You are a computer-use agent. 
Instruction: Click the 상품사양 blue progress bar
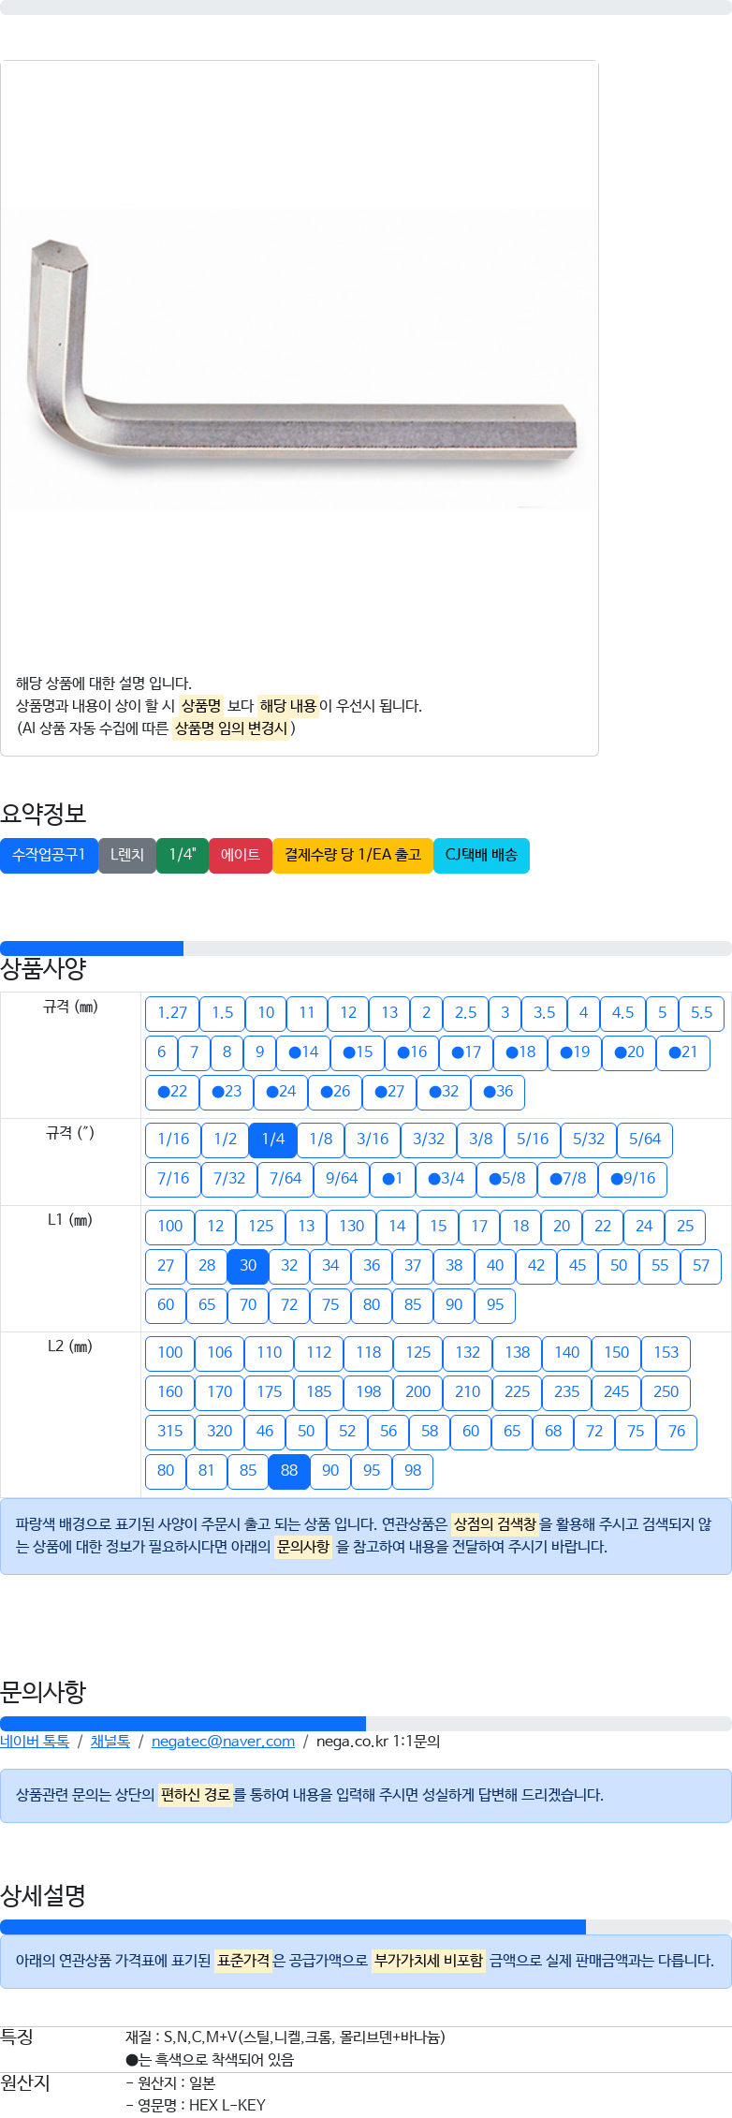tap(92, 948)
